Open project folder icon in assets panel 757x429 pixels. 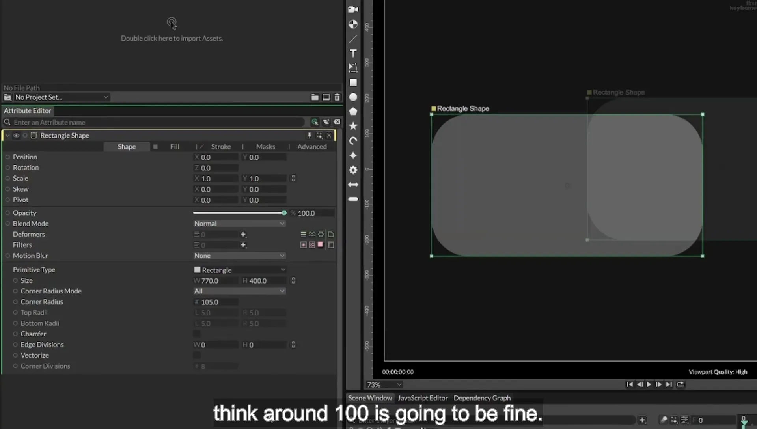[315, 97]
